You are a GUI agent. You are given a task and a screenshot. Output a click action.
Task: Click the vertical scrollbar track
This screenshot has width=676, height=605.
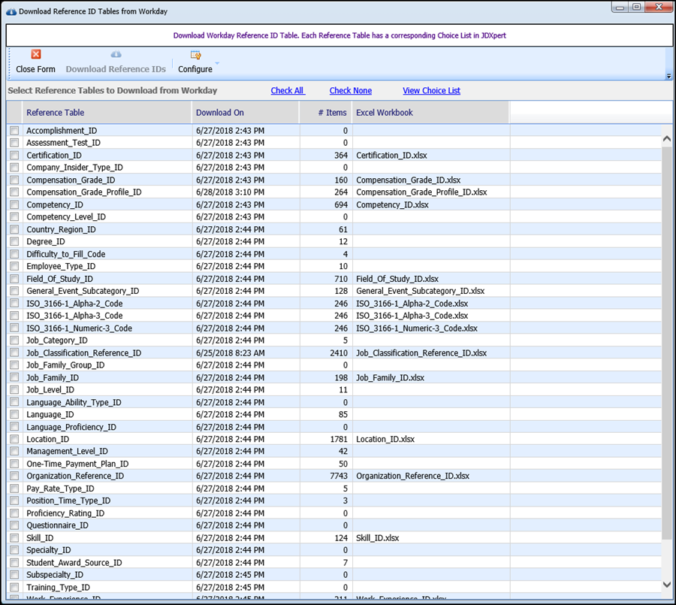click(x=666, y=559)
